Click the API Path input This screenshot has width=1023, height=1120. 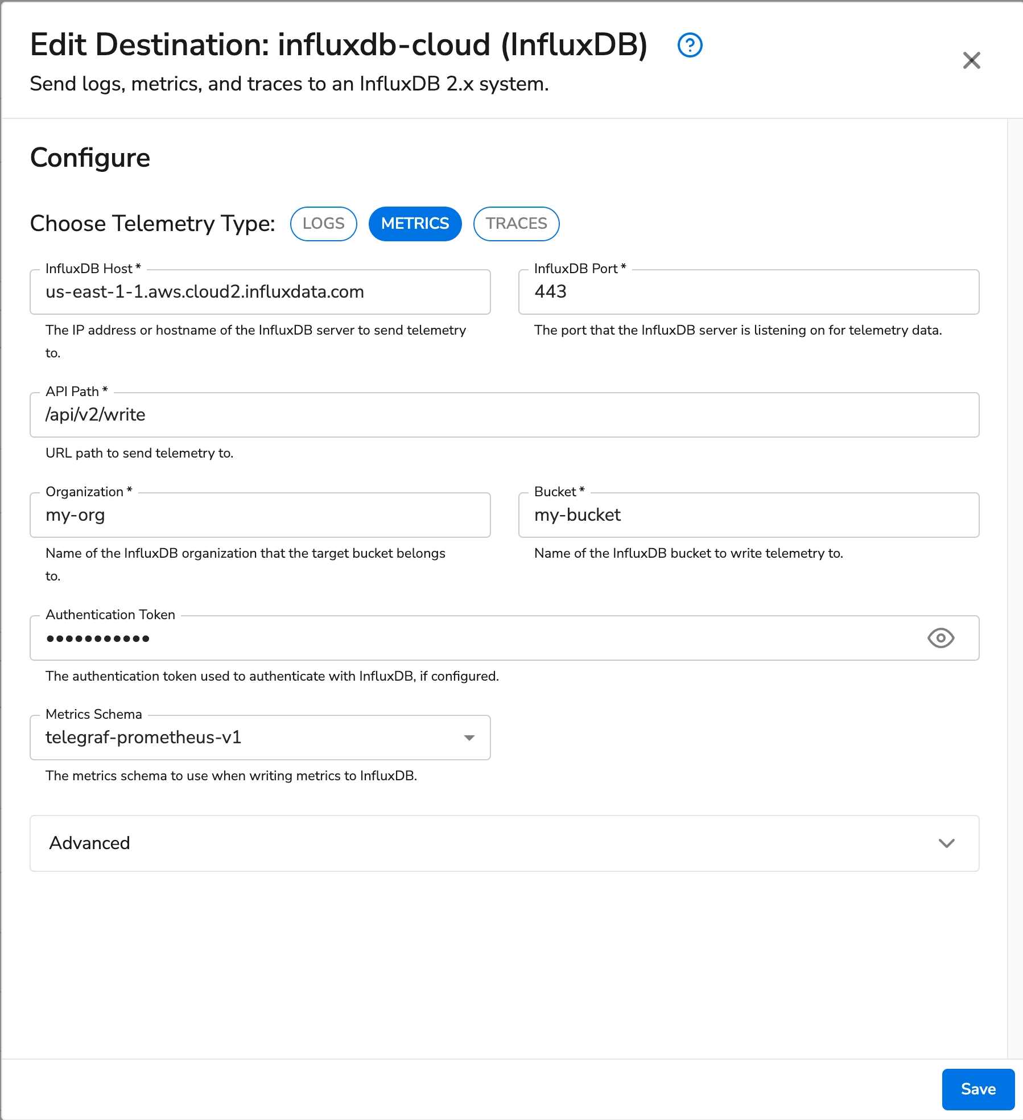(x=504, y=415)
